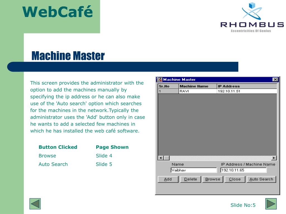Click the Add button
Screen dimensions: 286x214
click(x=168, y=179)
